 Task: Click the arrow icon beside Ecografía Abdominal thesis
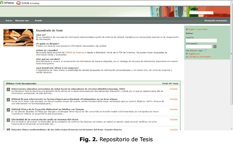tap(8, 110)
